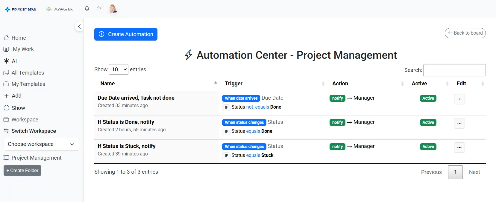Go to Home in sidebar
Image resolution: width=496 pixels, height=202 pixels.
15,38
